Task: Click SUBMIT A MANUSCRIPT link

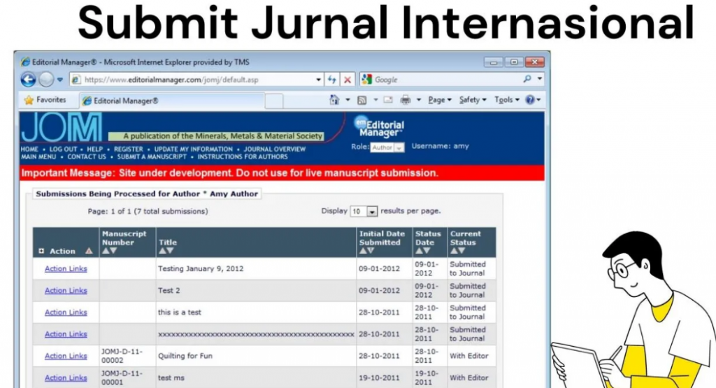Action: [152, 157]
